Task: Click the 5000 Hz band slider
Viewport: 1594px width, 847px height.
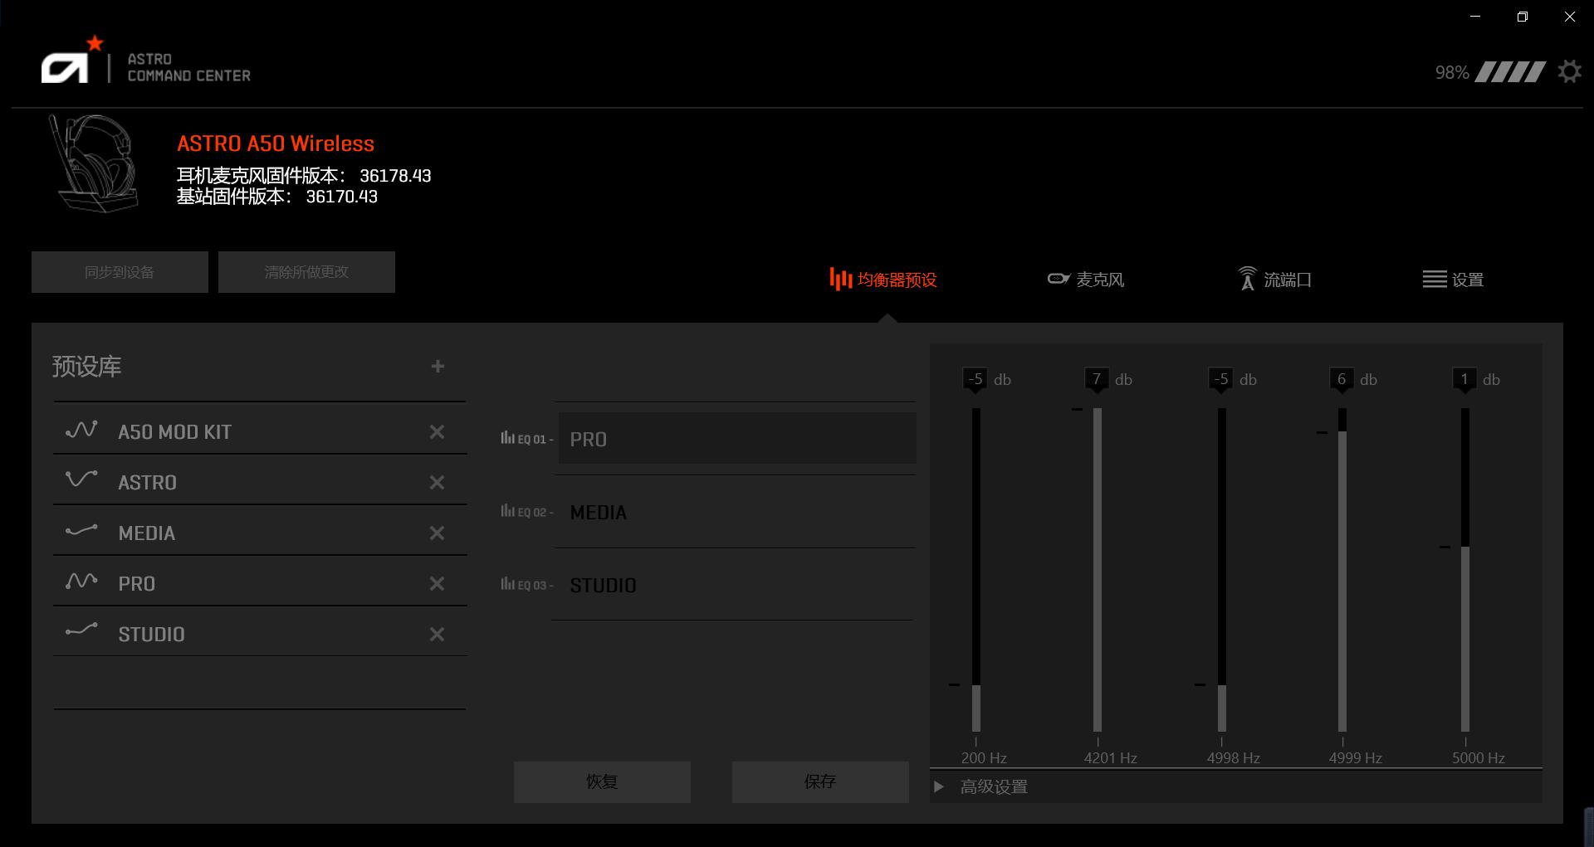Action: pos(1465,569)
